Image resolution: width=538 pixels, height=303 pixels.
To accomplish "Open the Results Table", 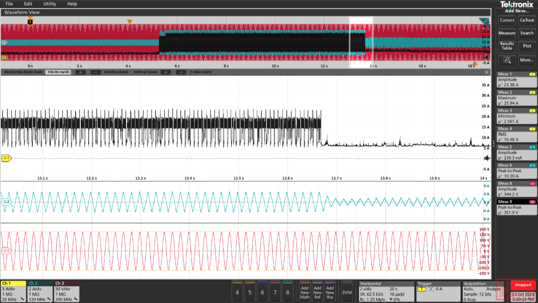I will click(507, 46).
